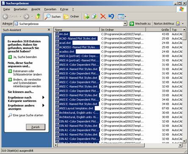The image size is (188, 154).
Task: Sort by the Typ column header
Action: 177,30
